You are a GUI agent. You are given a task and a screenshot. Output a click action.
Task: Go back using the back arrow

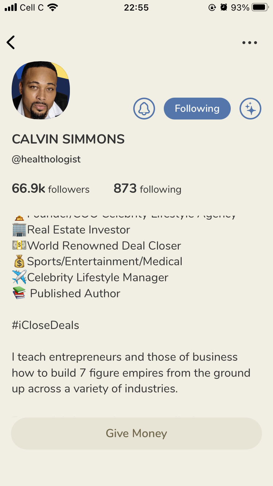point(11,43)
